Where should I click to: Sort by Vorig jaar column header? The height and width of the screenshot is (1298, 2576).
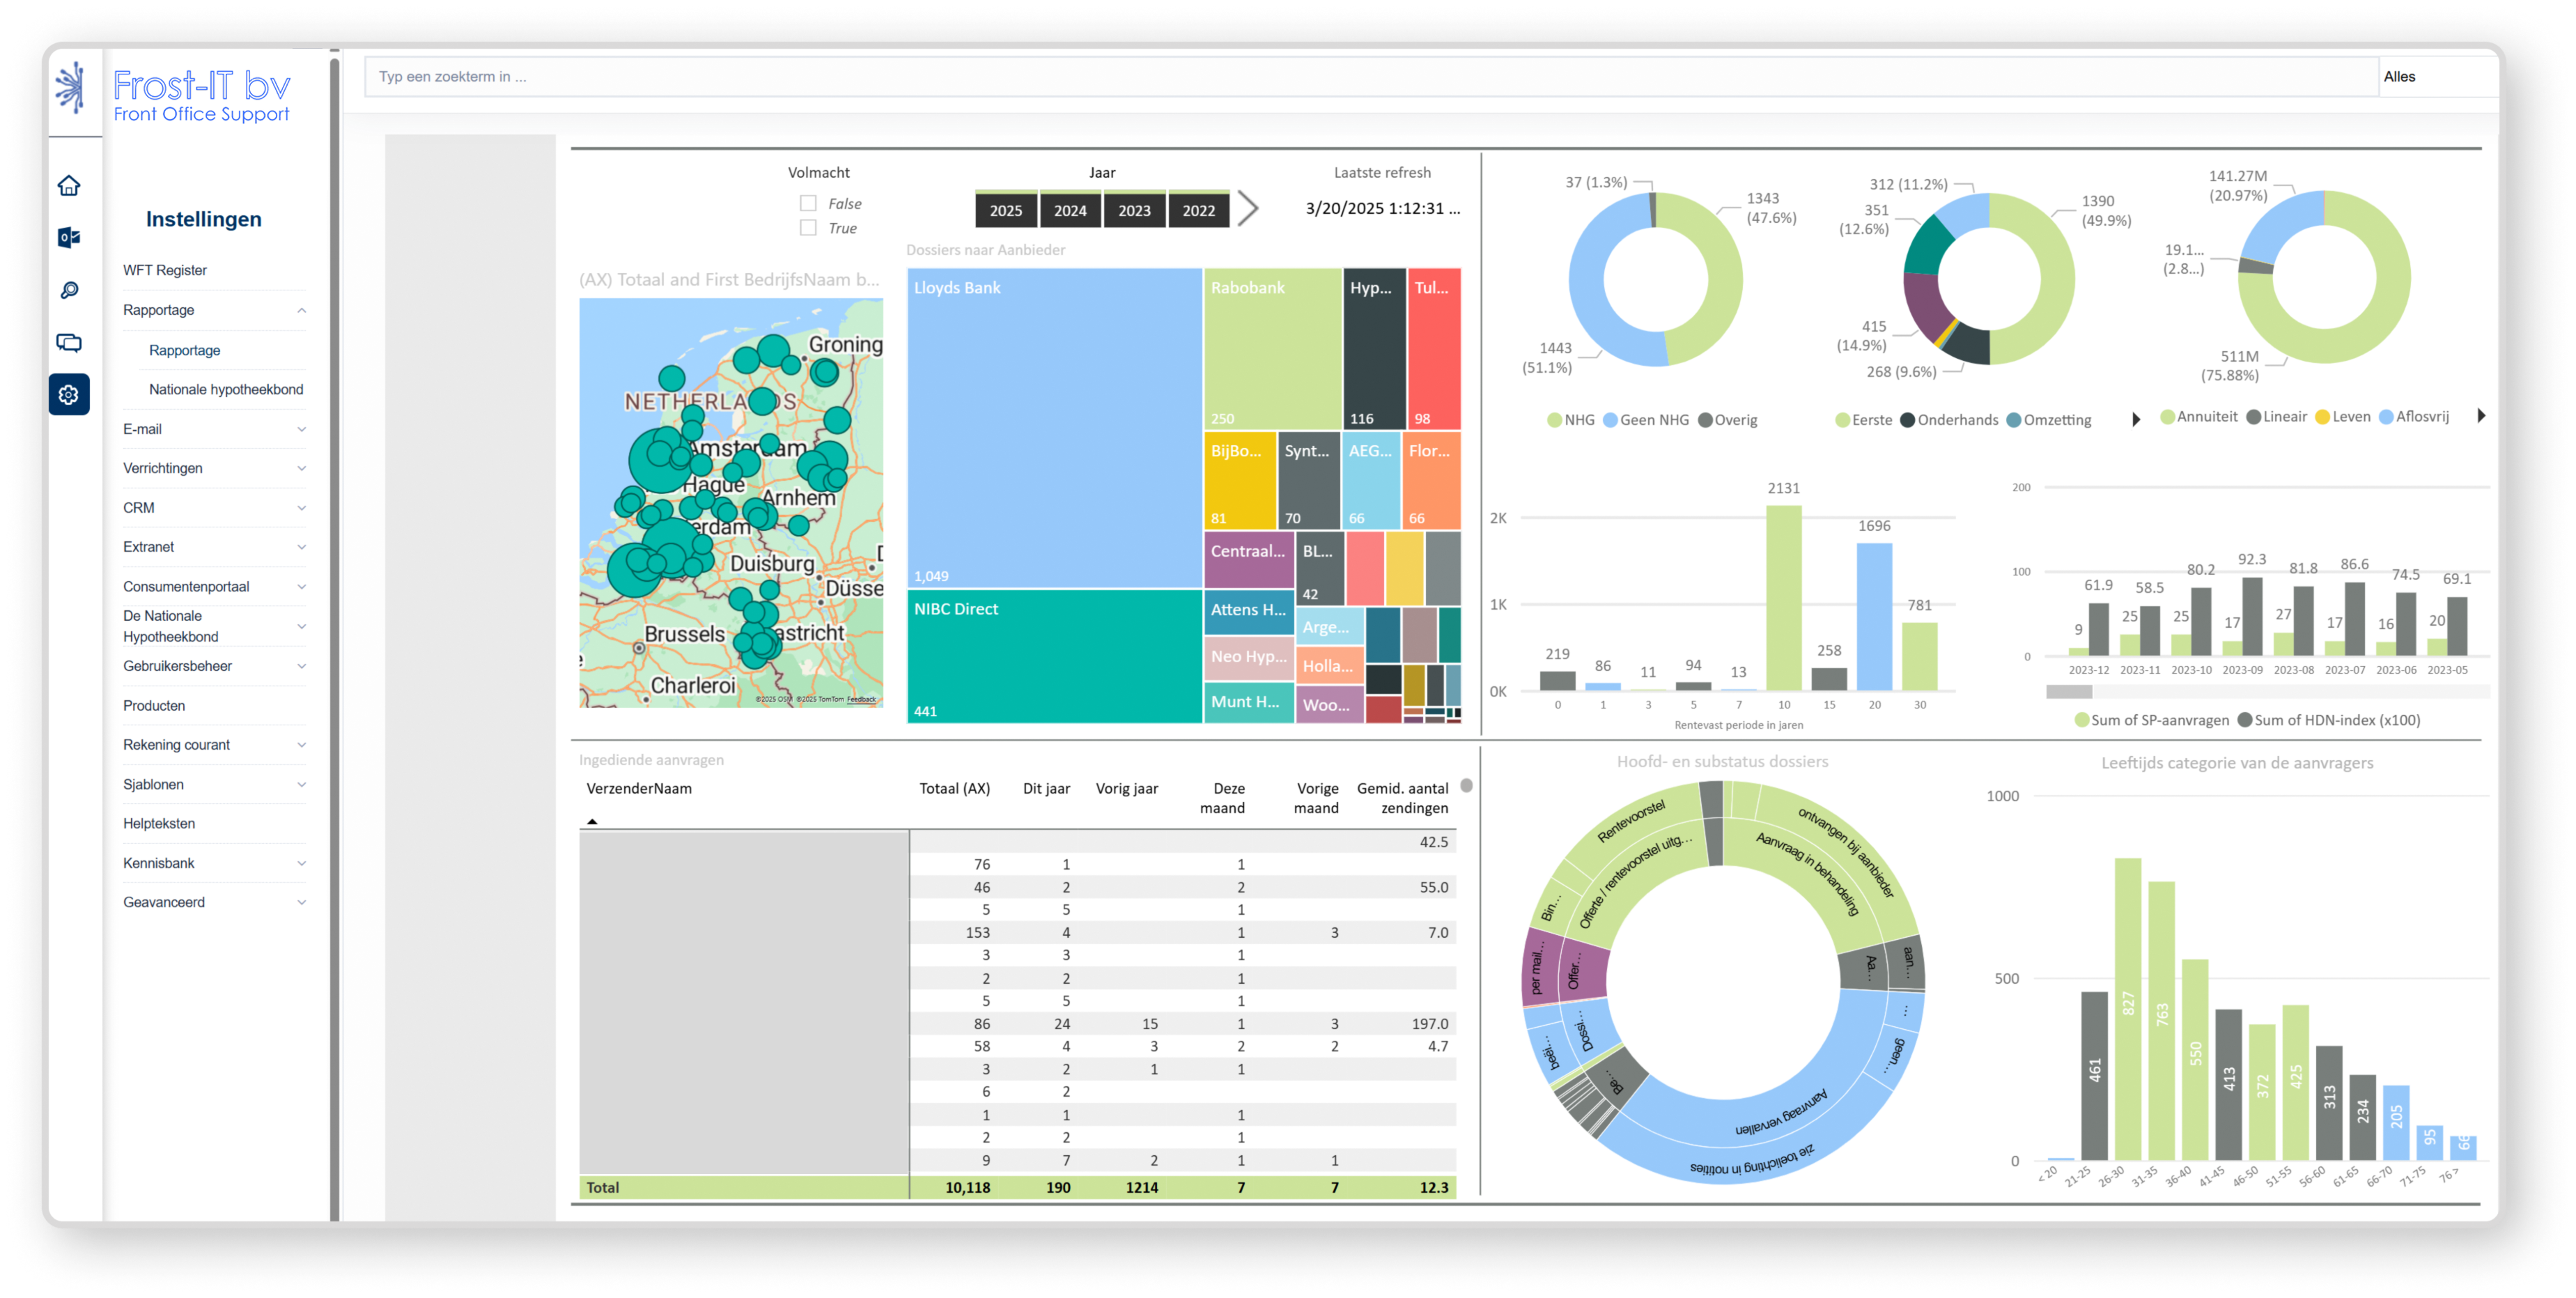[1127, 789]
